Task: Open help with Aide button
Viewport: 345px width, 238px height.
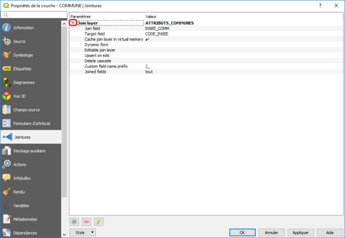Action: coord(330,233)
